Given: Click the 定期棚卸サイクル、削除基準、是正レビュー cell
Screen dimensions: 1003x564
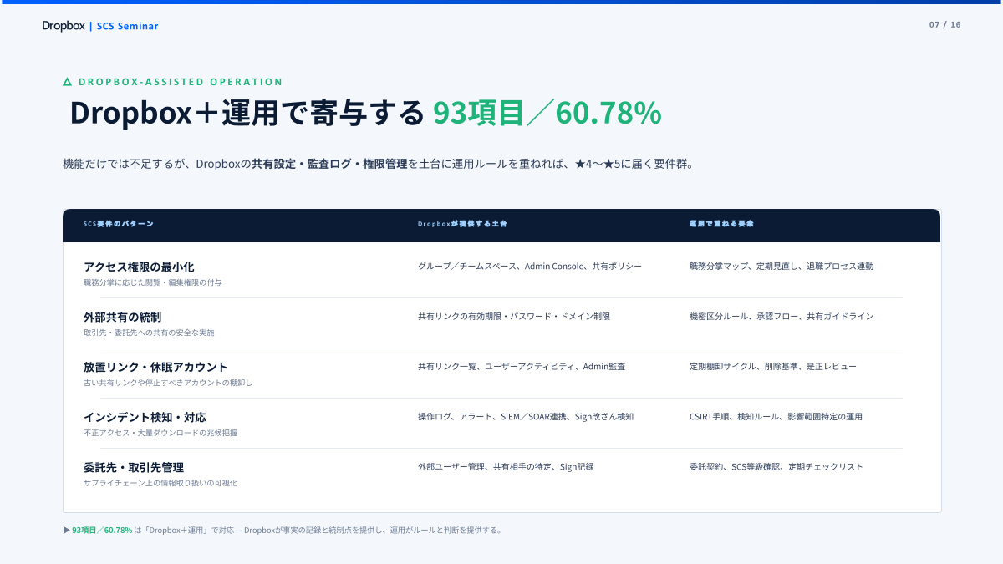Looking at the screenshot, I should (x=773, y=367).
